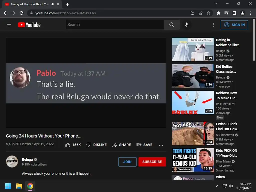Screen dimensions: 256x192
Task: Click title 'Kids PICK ON 11-Year-Old...'
Action: [226, 153]
